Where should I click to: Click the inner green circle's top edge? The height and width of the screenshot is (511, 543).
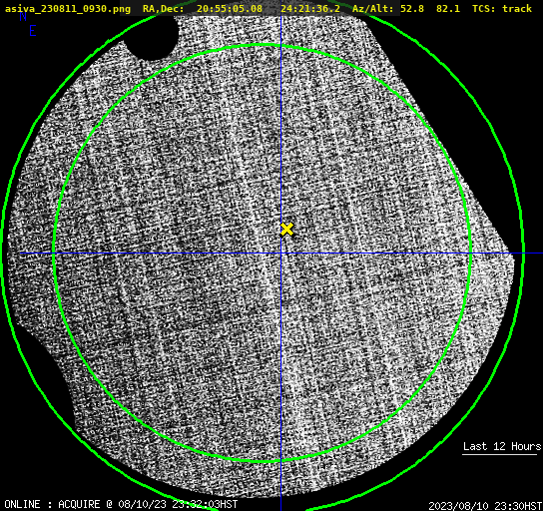pyautogui.click(x=264, y=45)
